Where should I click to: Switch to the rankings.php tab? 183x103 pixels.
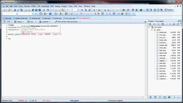[x=35, y=18]
